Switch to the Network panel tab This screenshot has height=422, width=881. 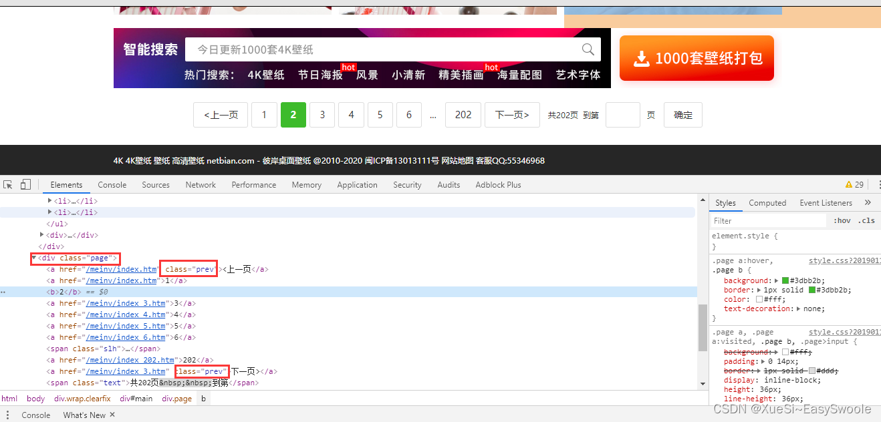(200, 185)
